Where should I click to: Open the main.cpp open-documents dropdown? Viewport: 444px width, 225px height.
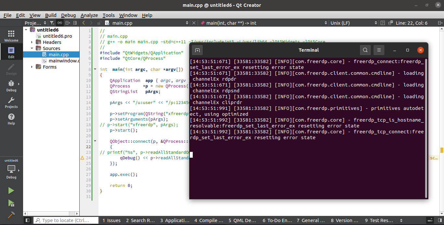pyautogui.click(x=147, y=23)
